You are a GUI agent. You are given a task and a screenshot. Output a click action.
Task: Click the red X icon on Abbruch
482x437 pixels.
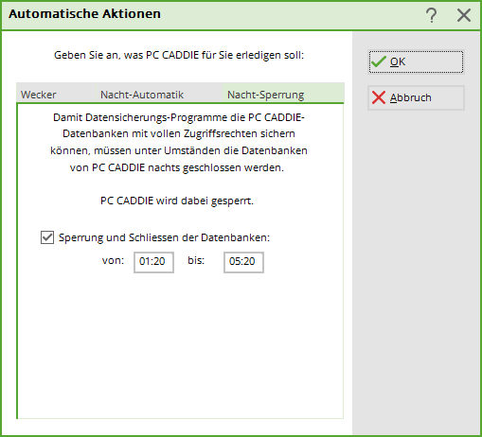click(x=379, y=97)
